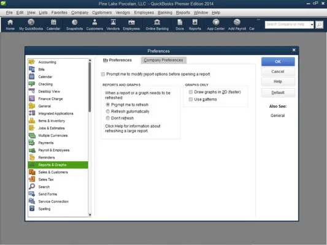Select Spelling preferences category

pos(58,209)
